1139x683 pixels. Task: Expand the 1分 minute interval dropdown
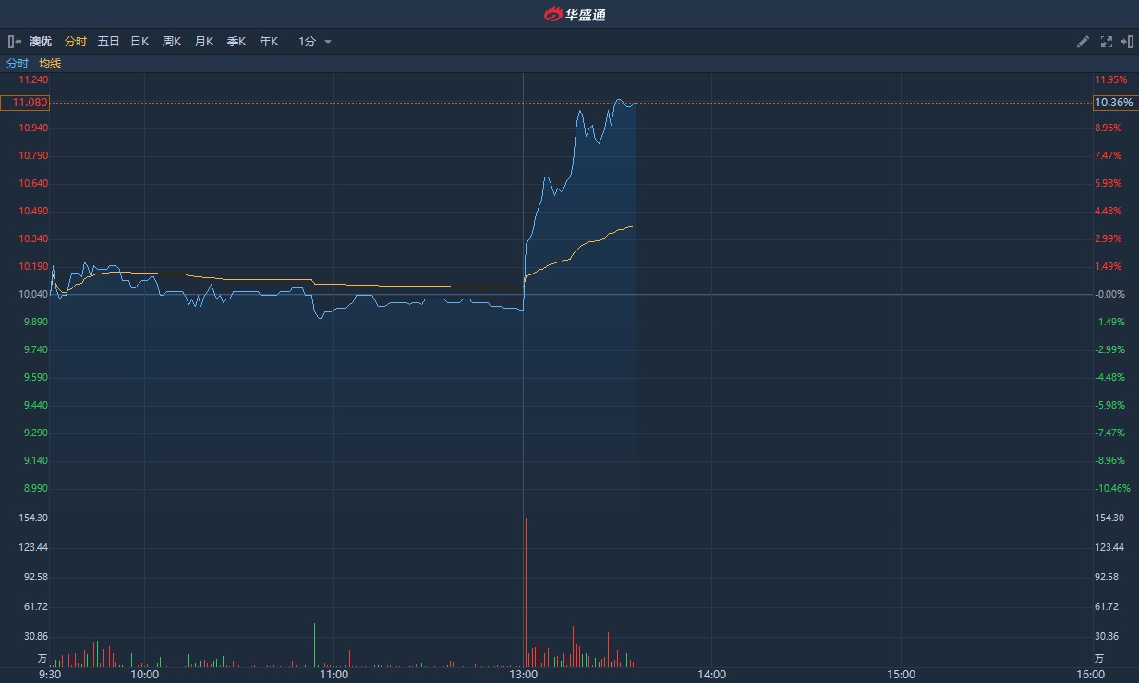click(315, 42)
